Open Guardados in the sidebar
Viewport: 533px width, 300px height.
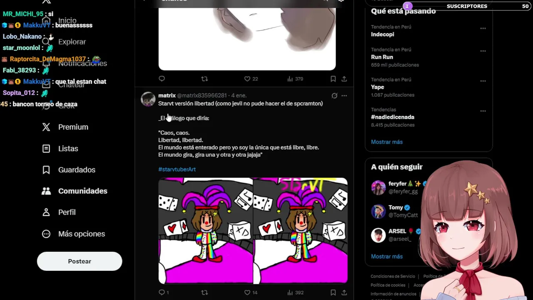(69, 170)
